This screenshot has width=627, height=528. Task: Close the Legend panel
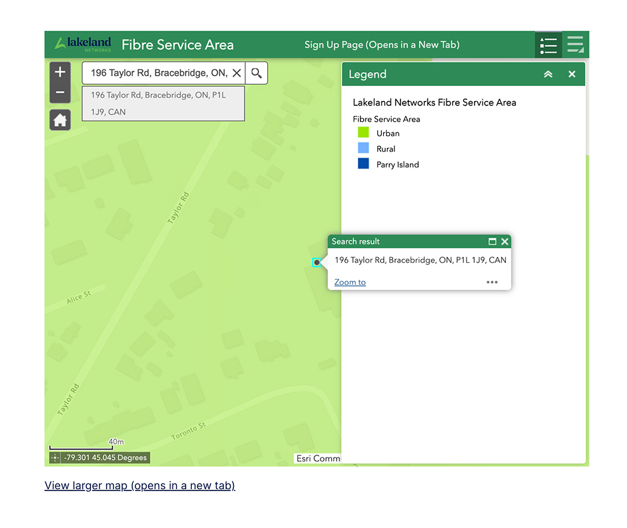coord(572,74)
